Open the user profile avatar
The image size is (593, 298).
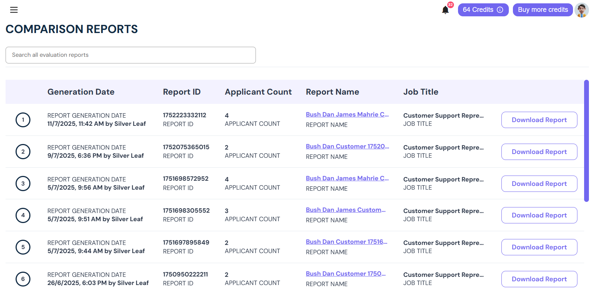point(582,10)
